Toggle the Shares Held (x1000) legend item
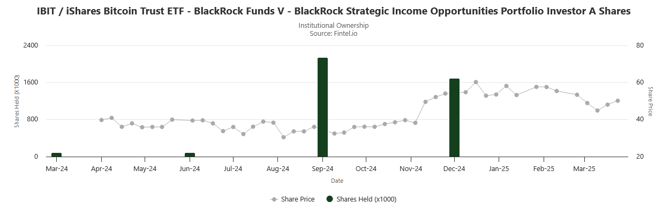The height and width of the screenshot is (209, 655). coord(362,199)
